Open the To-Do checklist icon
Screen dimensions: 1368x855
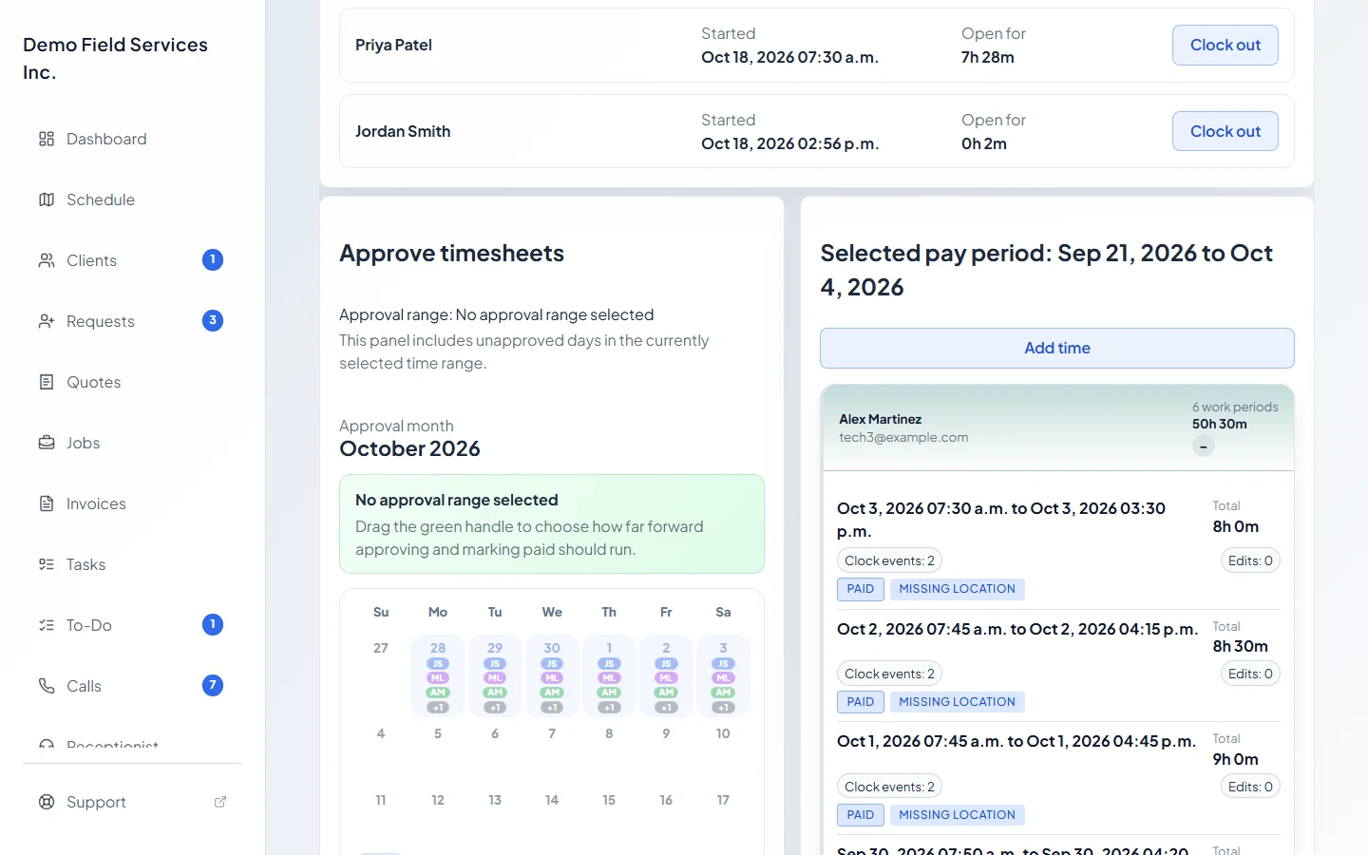point(47,625)
